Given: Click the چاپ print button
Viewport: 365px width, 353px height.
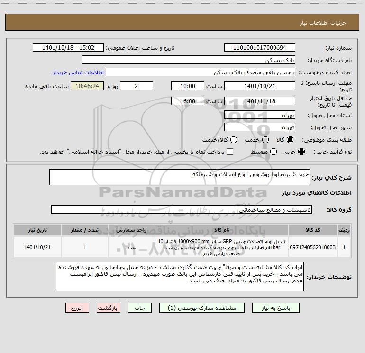Looking at the screenshot, I should click(x=140, y=308).
